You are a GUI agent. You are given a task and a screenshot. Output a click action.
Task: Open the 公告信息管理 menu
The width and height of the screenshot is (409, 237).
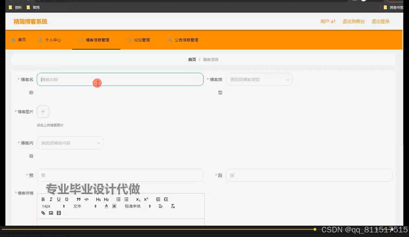tap(186, 40)
